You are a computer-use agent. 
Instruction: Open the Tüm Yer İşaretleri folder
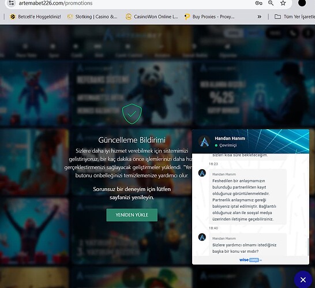294,17
